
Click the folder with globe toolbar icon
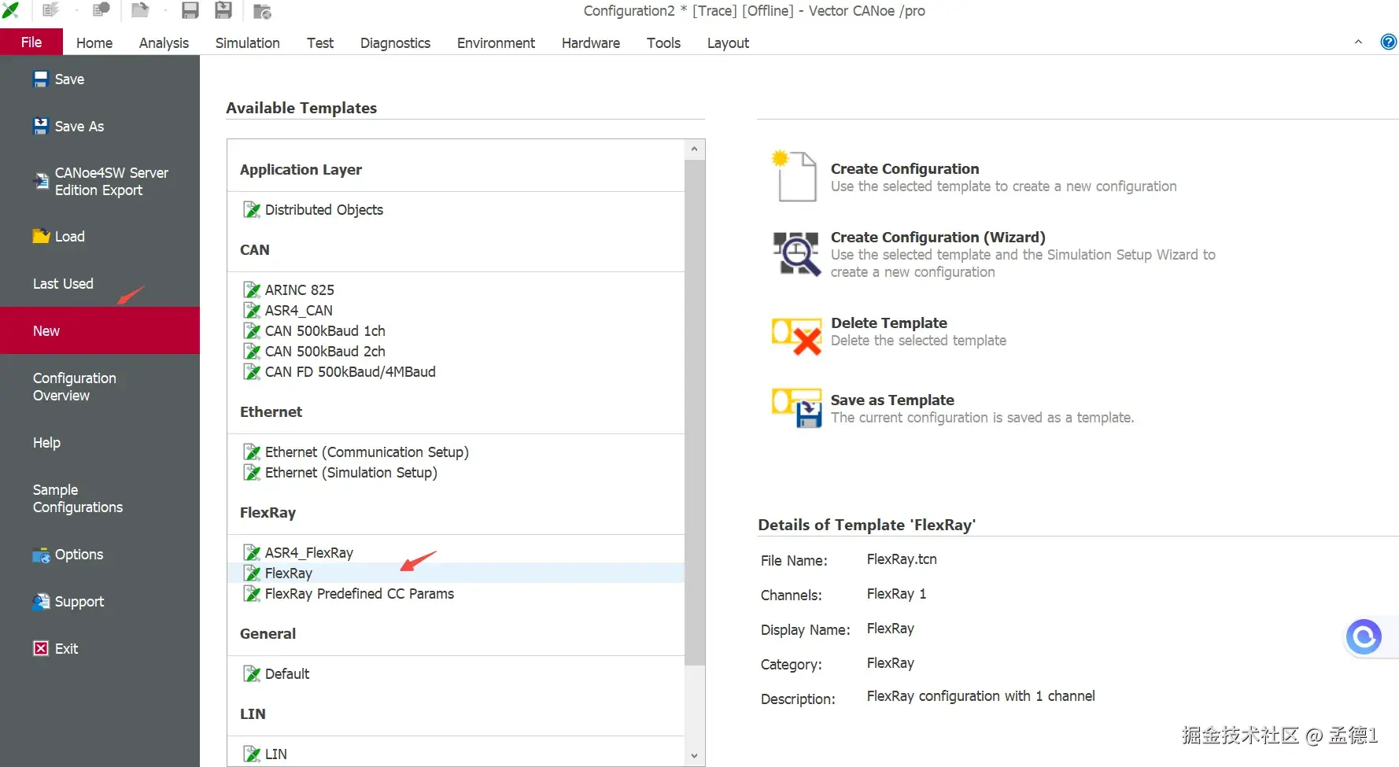click(x=263, y=10)
